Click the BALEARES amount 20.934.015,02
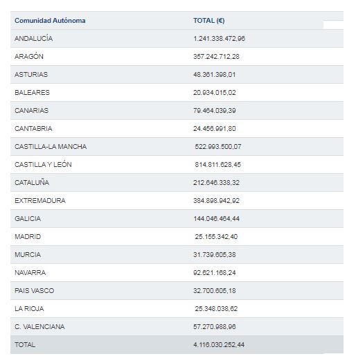The image size is (356, 363). point(214,93)
